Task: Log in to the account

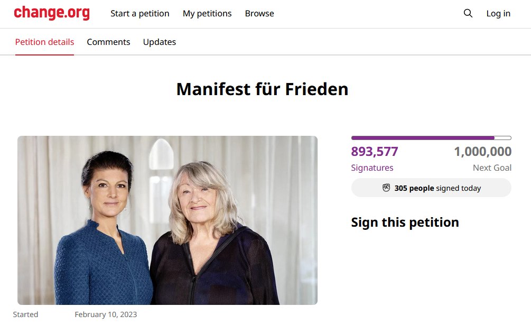Action: click(498, 14)
